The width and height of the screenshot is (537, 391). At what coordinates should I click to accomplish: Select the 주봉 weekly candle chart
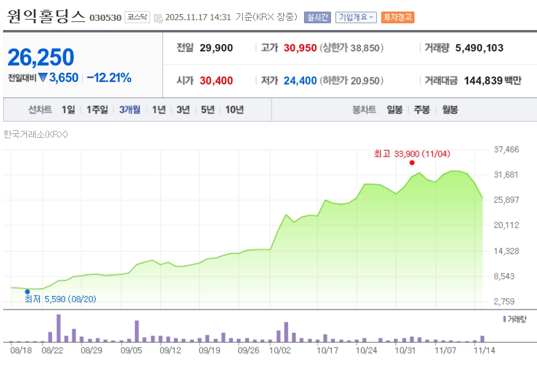(x=422, y=110)
